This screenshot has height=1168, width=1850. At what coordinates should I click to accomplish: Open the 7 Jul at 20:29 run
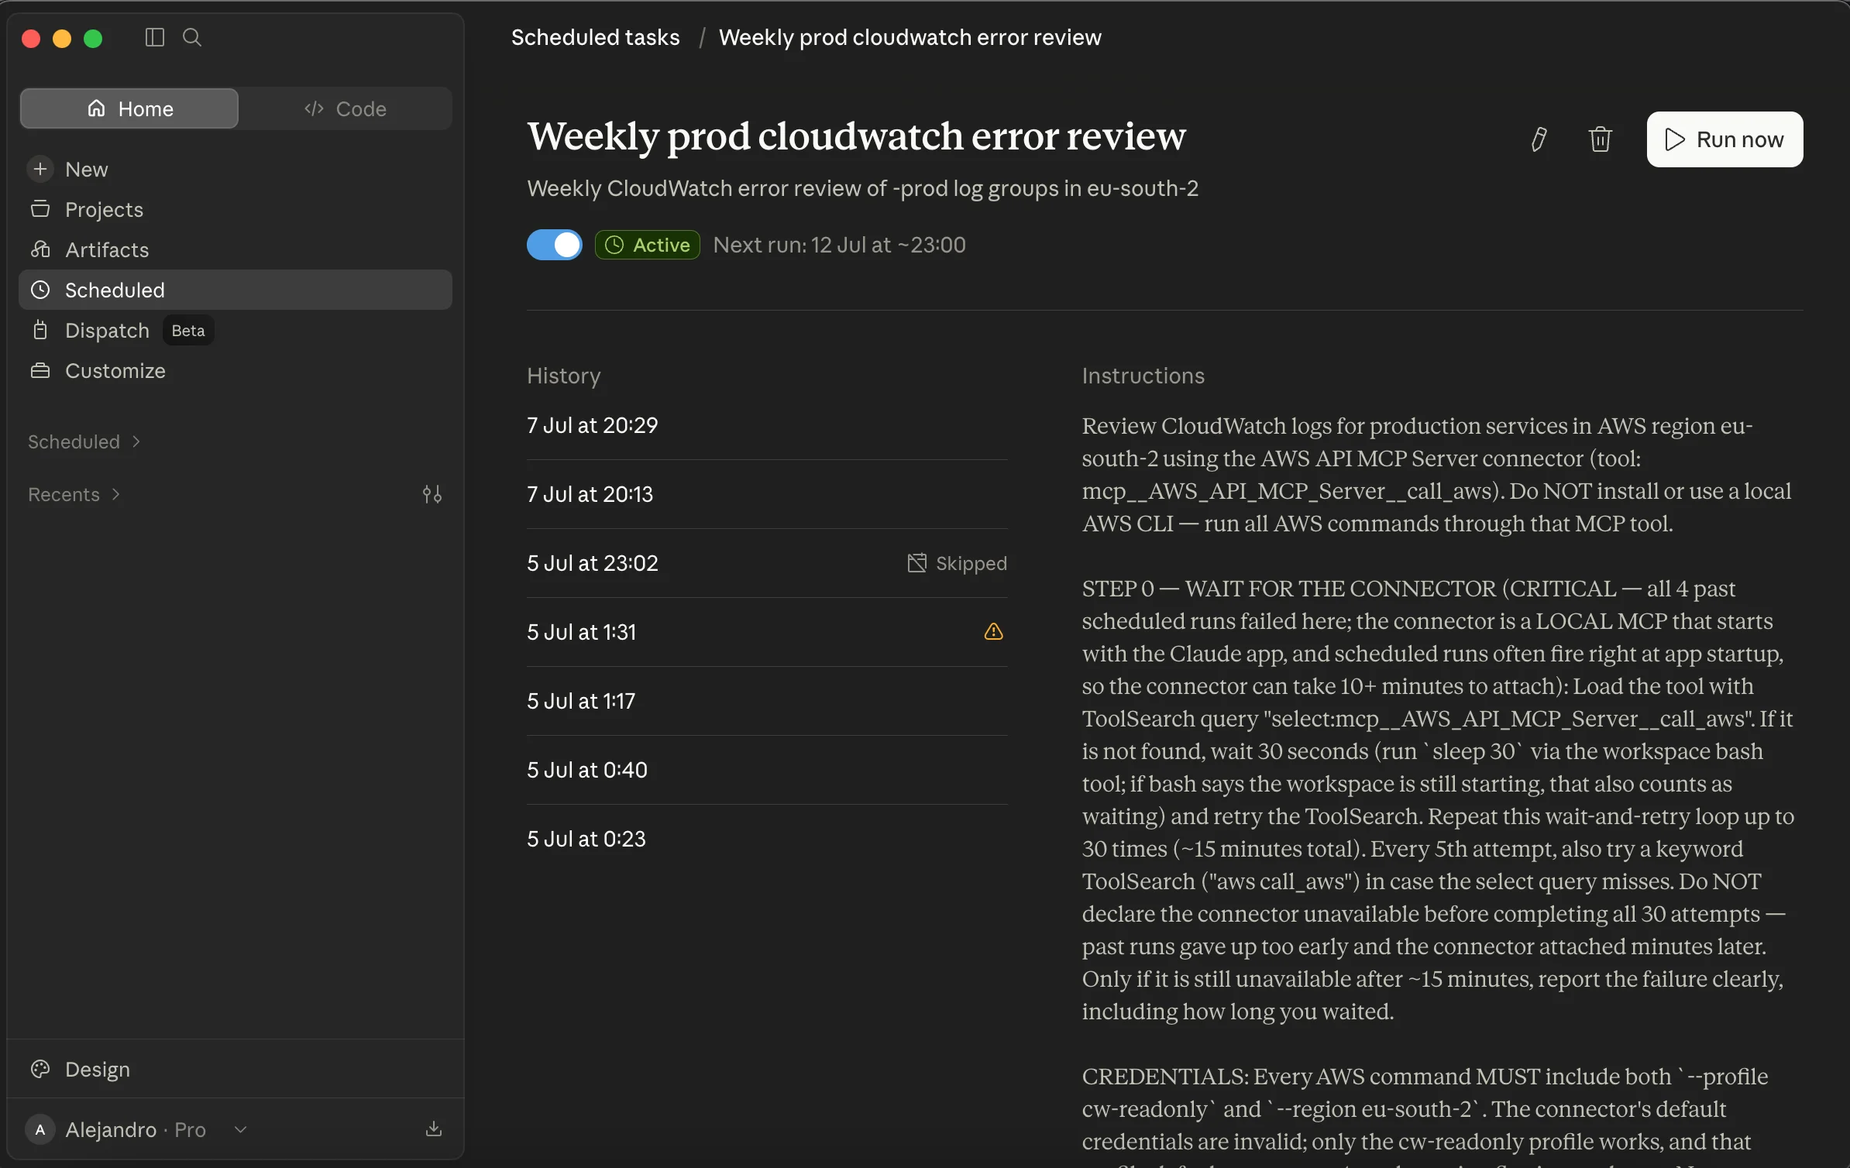pos(767,425)
